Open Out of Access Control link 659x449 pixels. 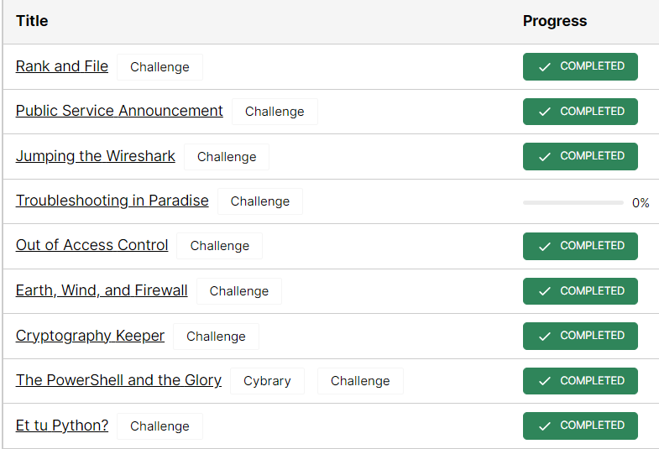click(92, 245)
